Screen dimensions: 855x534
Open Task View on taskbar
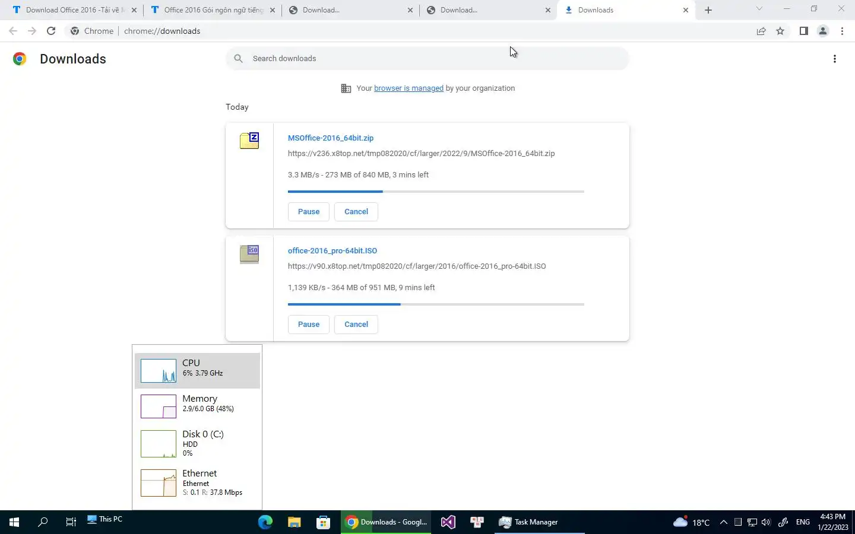point(71,522)
